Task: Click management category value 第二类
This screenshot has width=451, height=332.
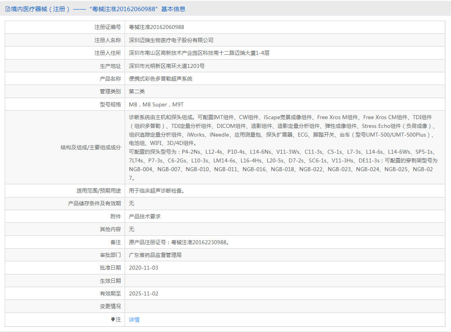Action: click(x=137, y=91)
